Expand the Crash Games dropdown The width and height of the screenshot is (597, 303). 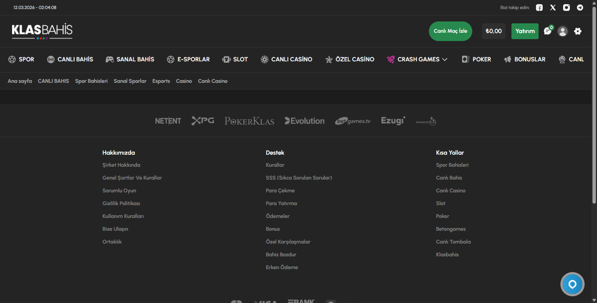pyautogui.click(x=418, y=59)
